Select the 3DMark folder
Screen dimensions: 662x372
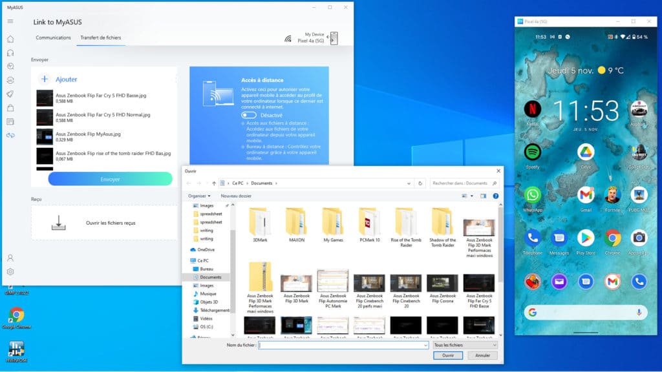260,225
